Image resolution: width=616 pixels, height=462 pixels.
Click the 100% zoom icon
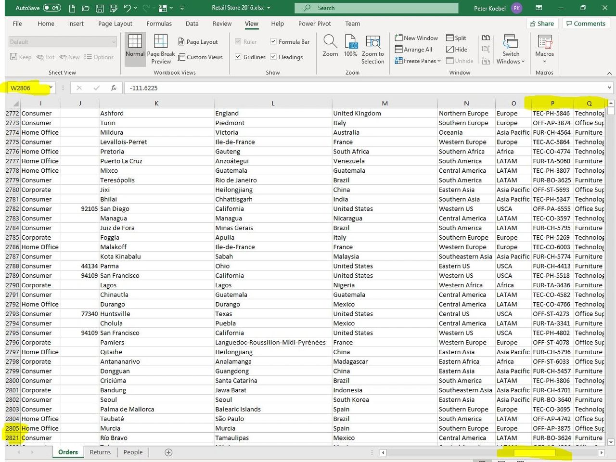[351, 42]
